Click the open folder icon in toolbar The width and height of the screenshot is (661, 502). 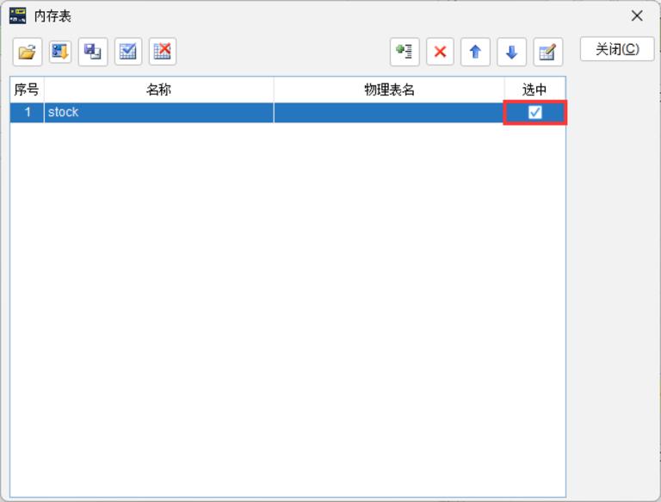coord(28,52)
